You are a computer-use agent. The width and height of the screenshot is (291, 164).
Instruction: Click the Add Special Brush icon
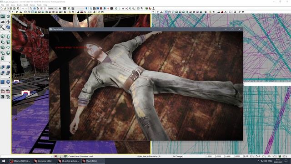pyautogui.click(x=3, y=82)
